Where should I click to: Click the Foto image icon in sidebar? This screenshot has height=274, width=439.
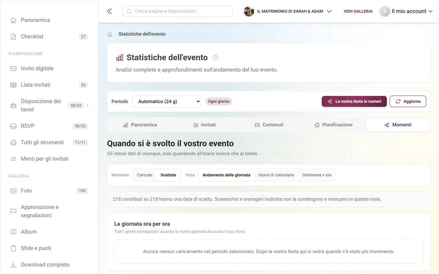13,191
